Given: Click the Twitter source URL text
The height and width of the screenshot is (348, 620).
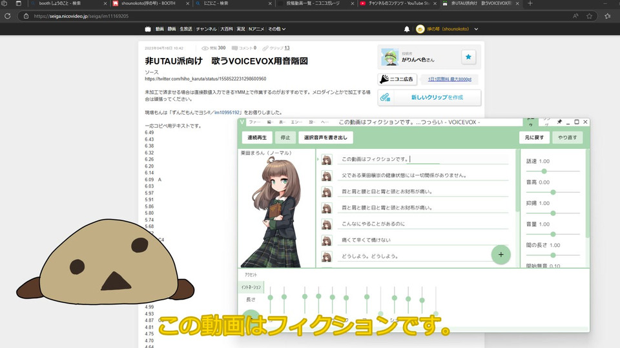Looking at the screenshot, I should tap(205, 79).
